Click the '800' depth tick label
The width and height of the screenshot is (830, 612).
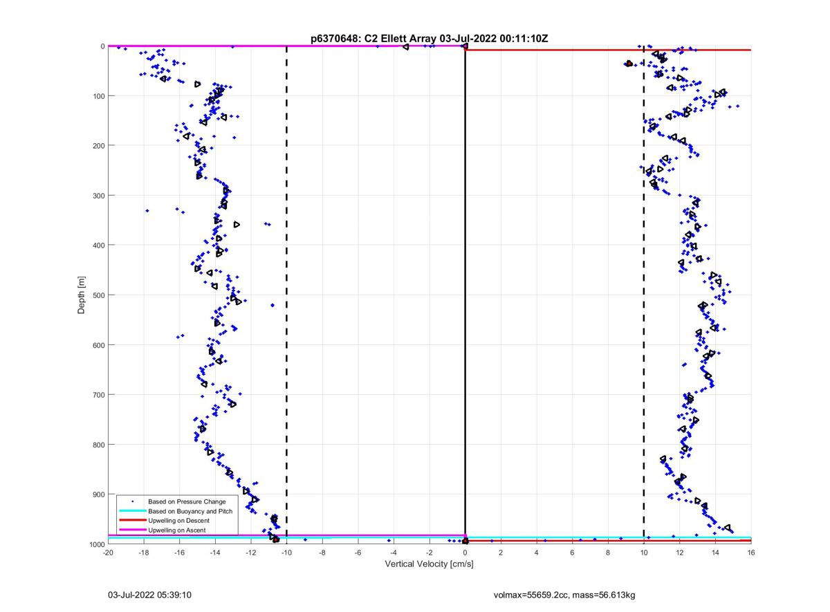click(x=98, y=445)
